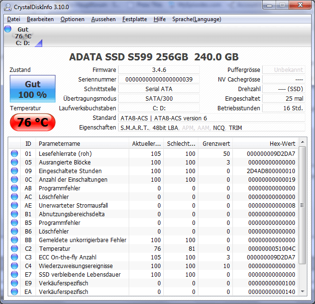
Task: Click the TRIM feature in Eigenschaften
Action: [x=235, y=128]
